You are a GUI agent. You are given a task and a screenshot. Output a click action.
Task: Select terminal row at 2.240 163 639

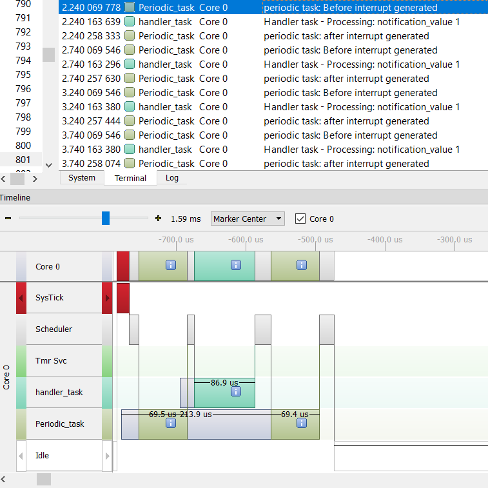273,22
